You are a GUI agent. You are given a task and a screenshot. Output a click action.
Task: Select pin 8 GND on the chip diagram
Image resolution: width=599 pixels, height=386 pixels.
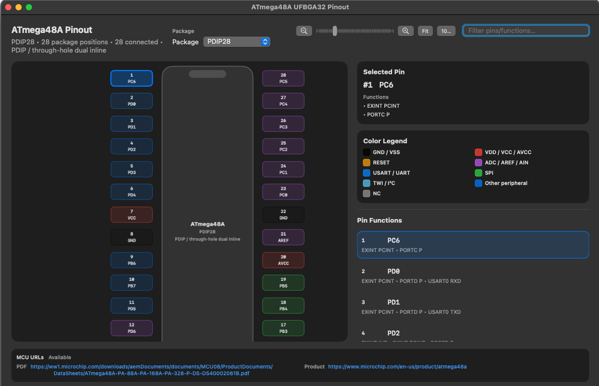132,237
